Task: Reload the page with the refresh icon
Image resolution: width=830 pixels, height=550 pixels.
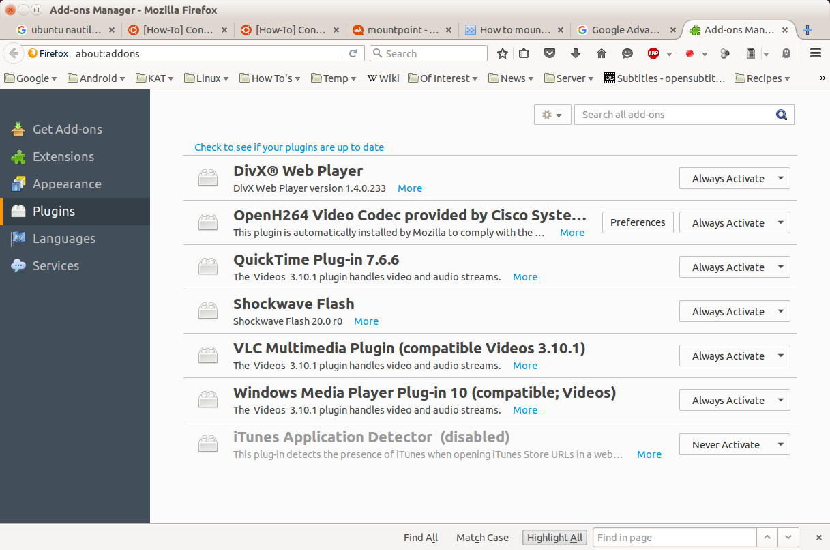Action: tap(353, 53)
